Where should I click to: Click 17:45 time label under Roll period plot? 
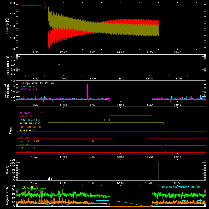(x=63, y=79)
